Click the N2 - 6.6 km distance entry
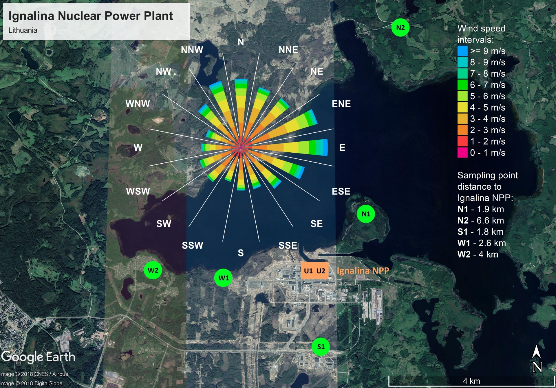556x388 pixels. click(480, 220)
